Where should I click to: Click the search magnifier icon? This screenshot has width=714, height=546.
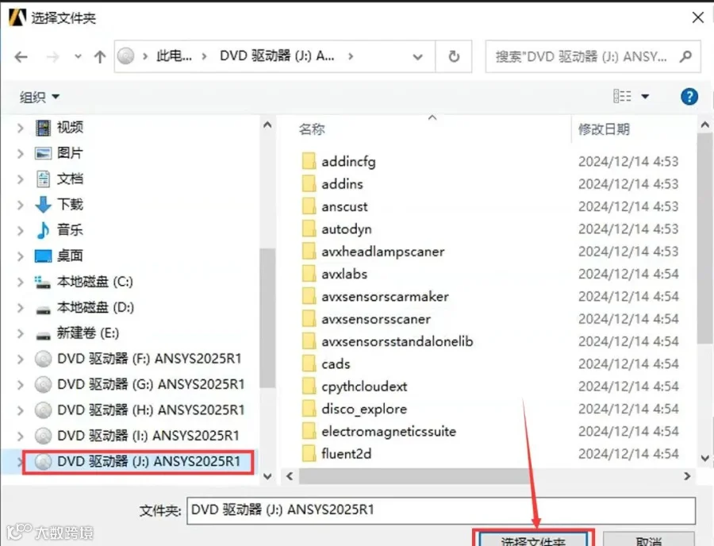685,56
